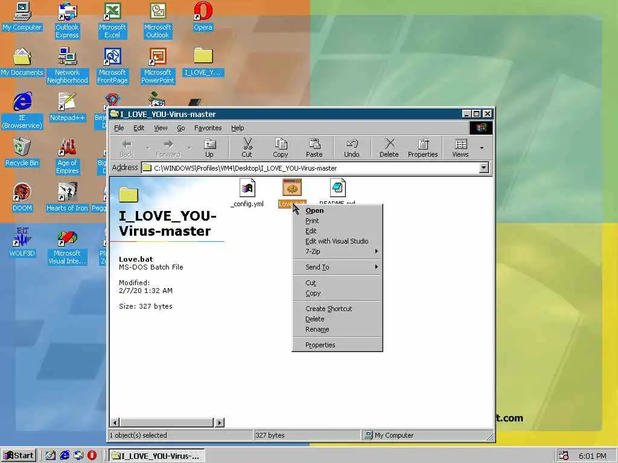Click the Start button
The height and width of the screenshot is (463, 618).
coord(19,456)
